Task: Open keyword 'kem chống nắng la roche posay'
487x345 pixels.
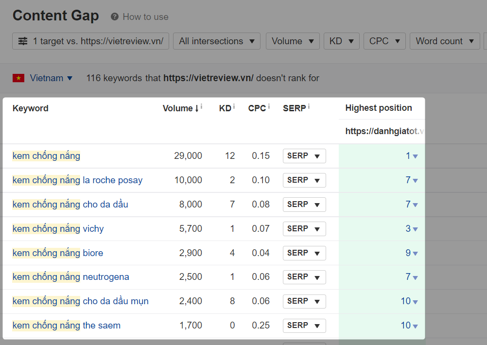Action: (77, 180)
